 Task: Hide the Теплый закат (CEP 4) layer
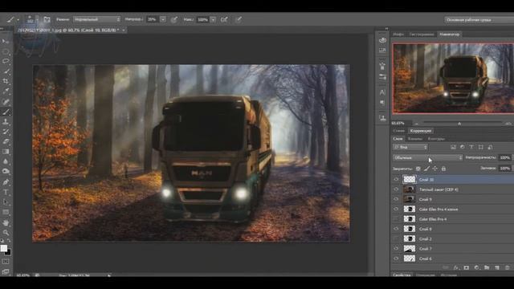[x=396, y=189]
